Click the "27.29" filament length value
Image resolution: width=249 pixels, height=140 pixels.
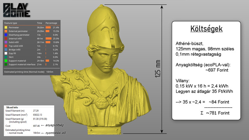click(x=36, y=111)
